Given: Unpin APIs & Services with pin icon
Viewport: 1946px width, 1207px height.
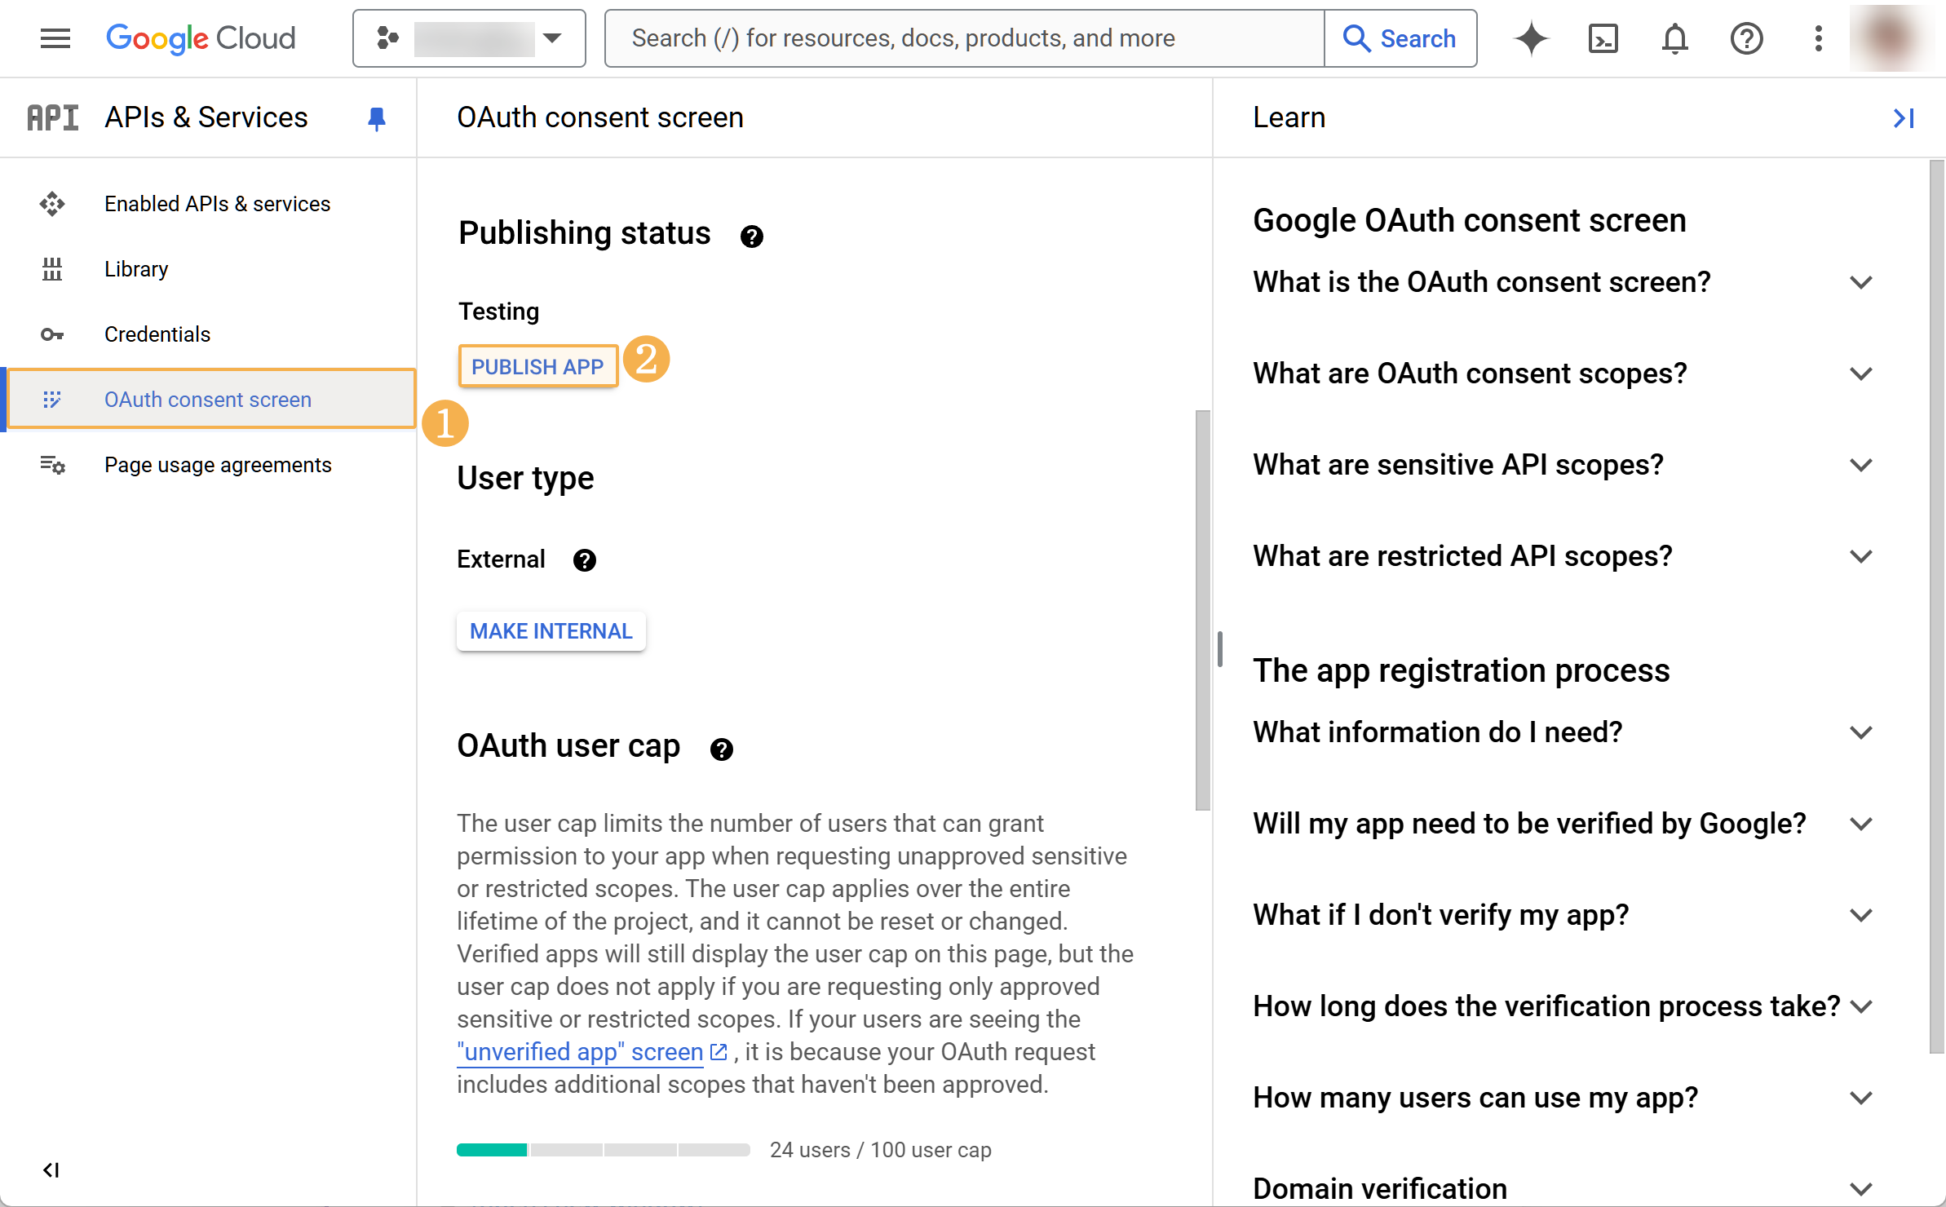Looking at the screenshot, I should 376,118.
